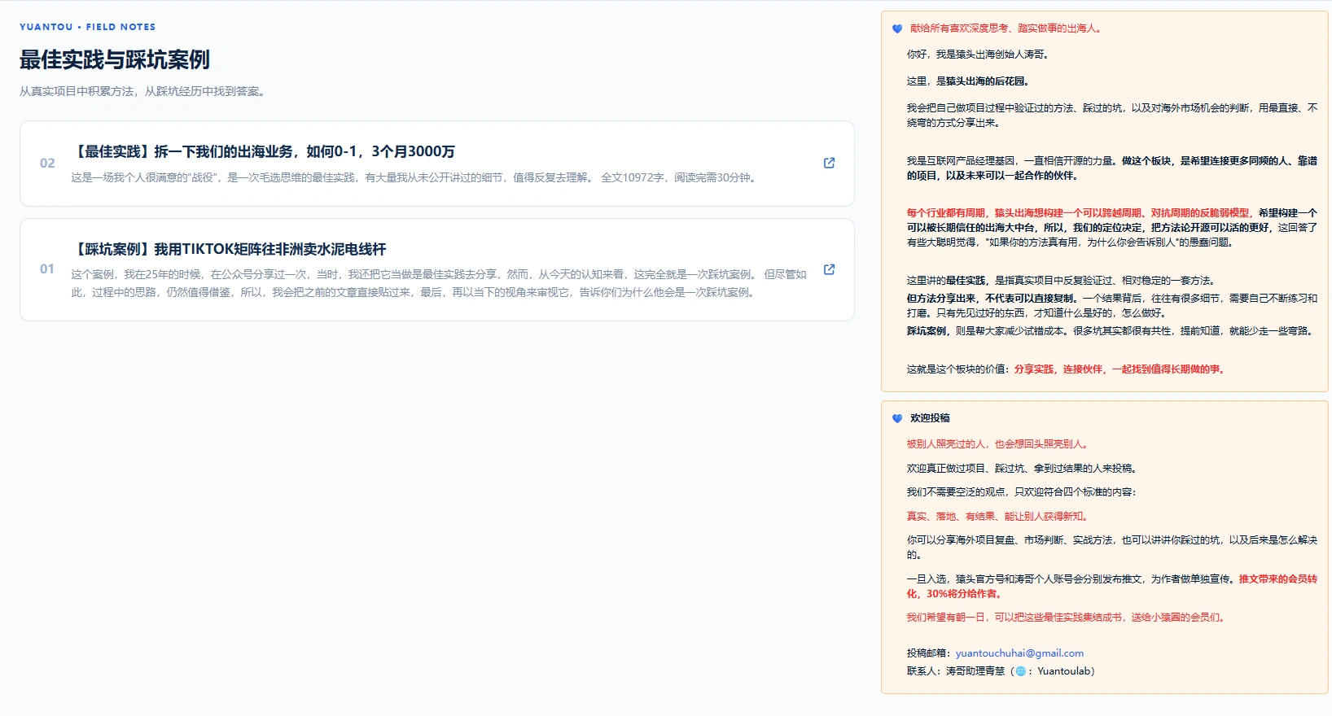The width and height of the screenshot is (1332, 716).
Task: Click line 但方法分享出来，不代表可以直接复制
Action: pos(1112,305)
